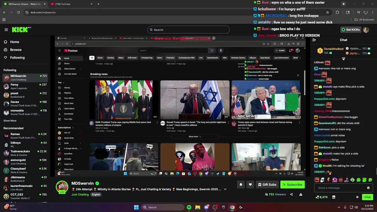Open Classybeef recommended channel
Viewport: 377px width, 212px height.
pos(25,170)
